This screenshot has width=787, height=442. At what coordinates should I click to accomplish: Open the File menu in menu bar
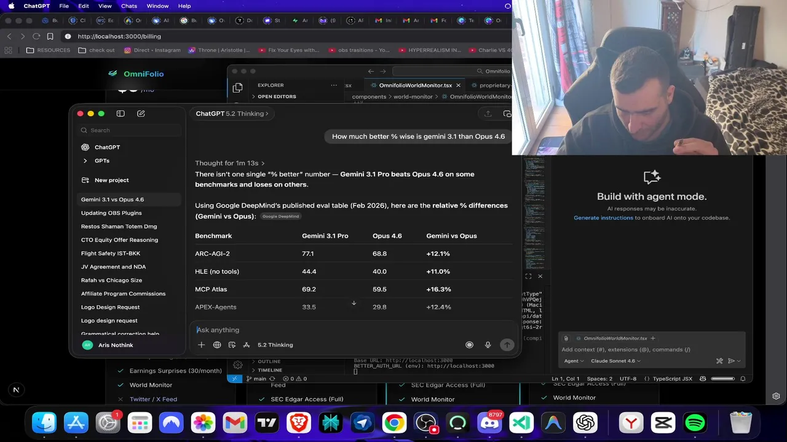[x=64, y=6]
